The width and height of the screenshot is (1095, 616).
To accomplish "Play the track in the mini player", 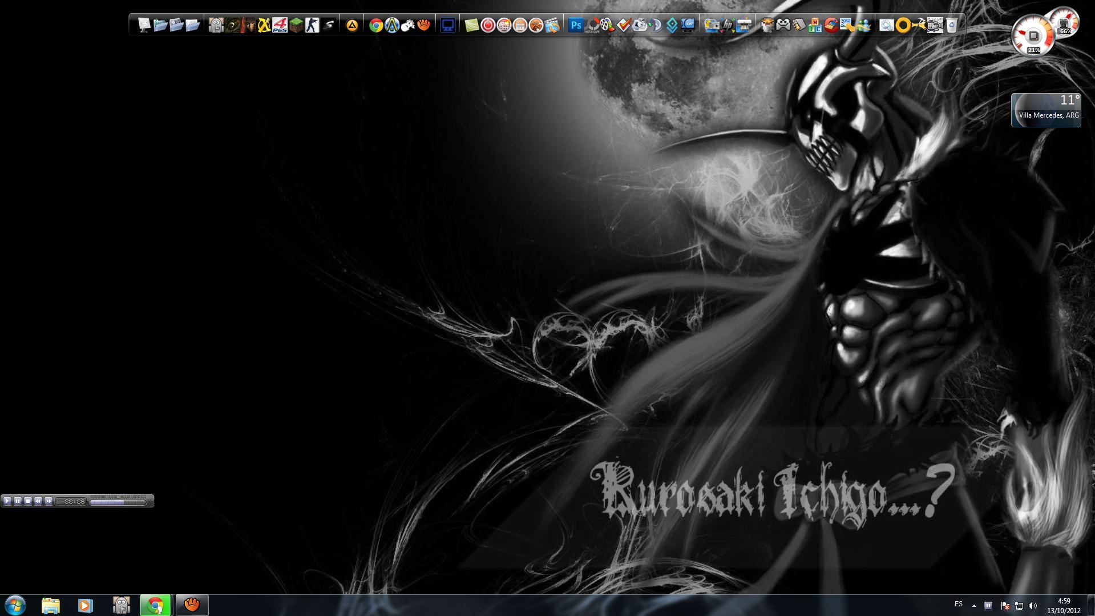I will pyautogui.click(x=7, y=501).
